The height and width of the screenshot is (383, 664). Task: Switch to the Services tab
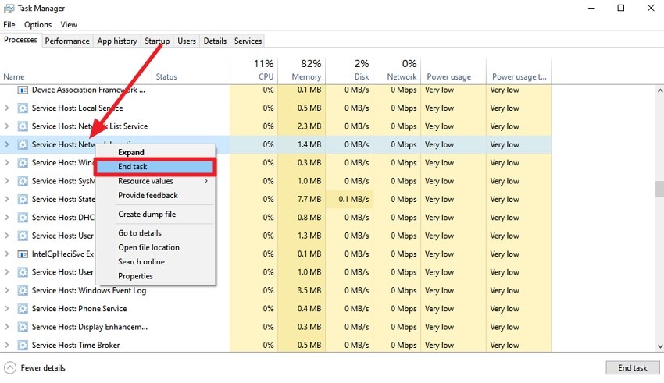point(248,41)
